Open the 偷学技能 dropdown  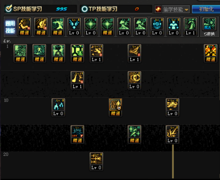point(172,9)
